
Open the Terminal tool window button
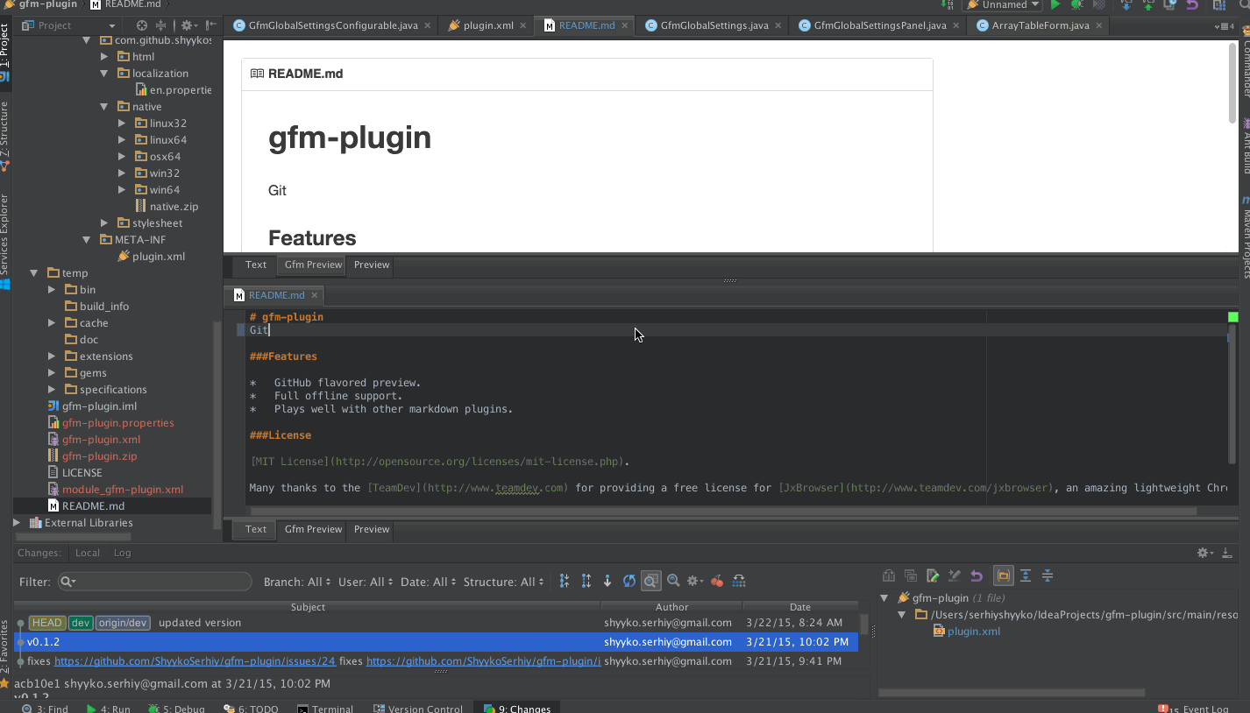pyautogui.click(x=325, y=709)
